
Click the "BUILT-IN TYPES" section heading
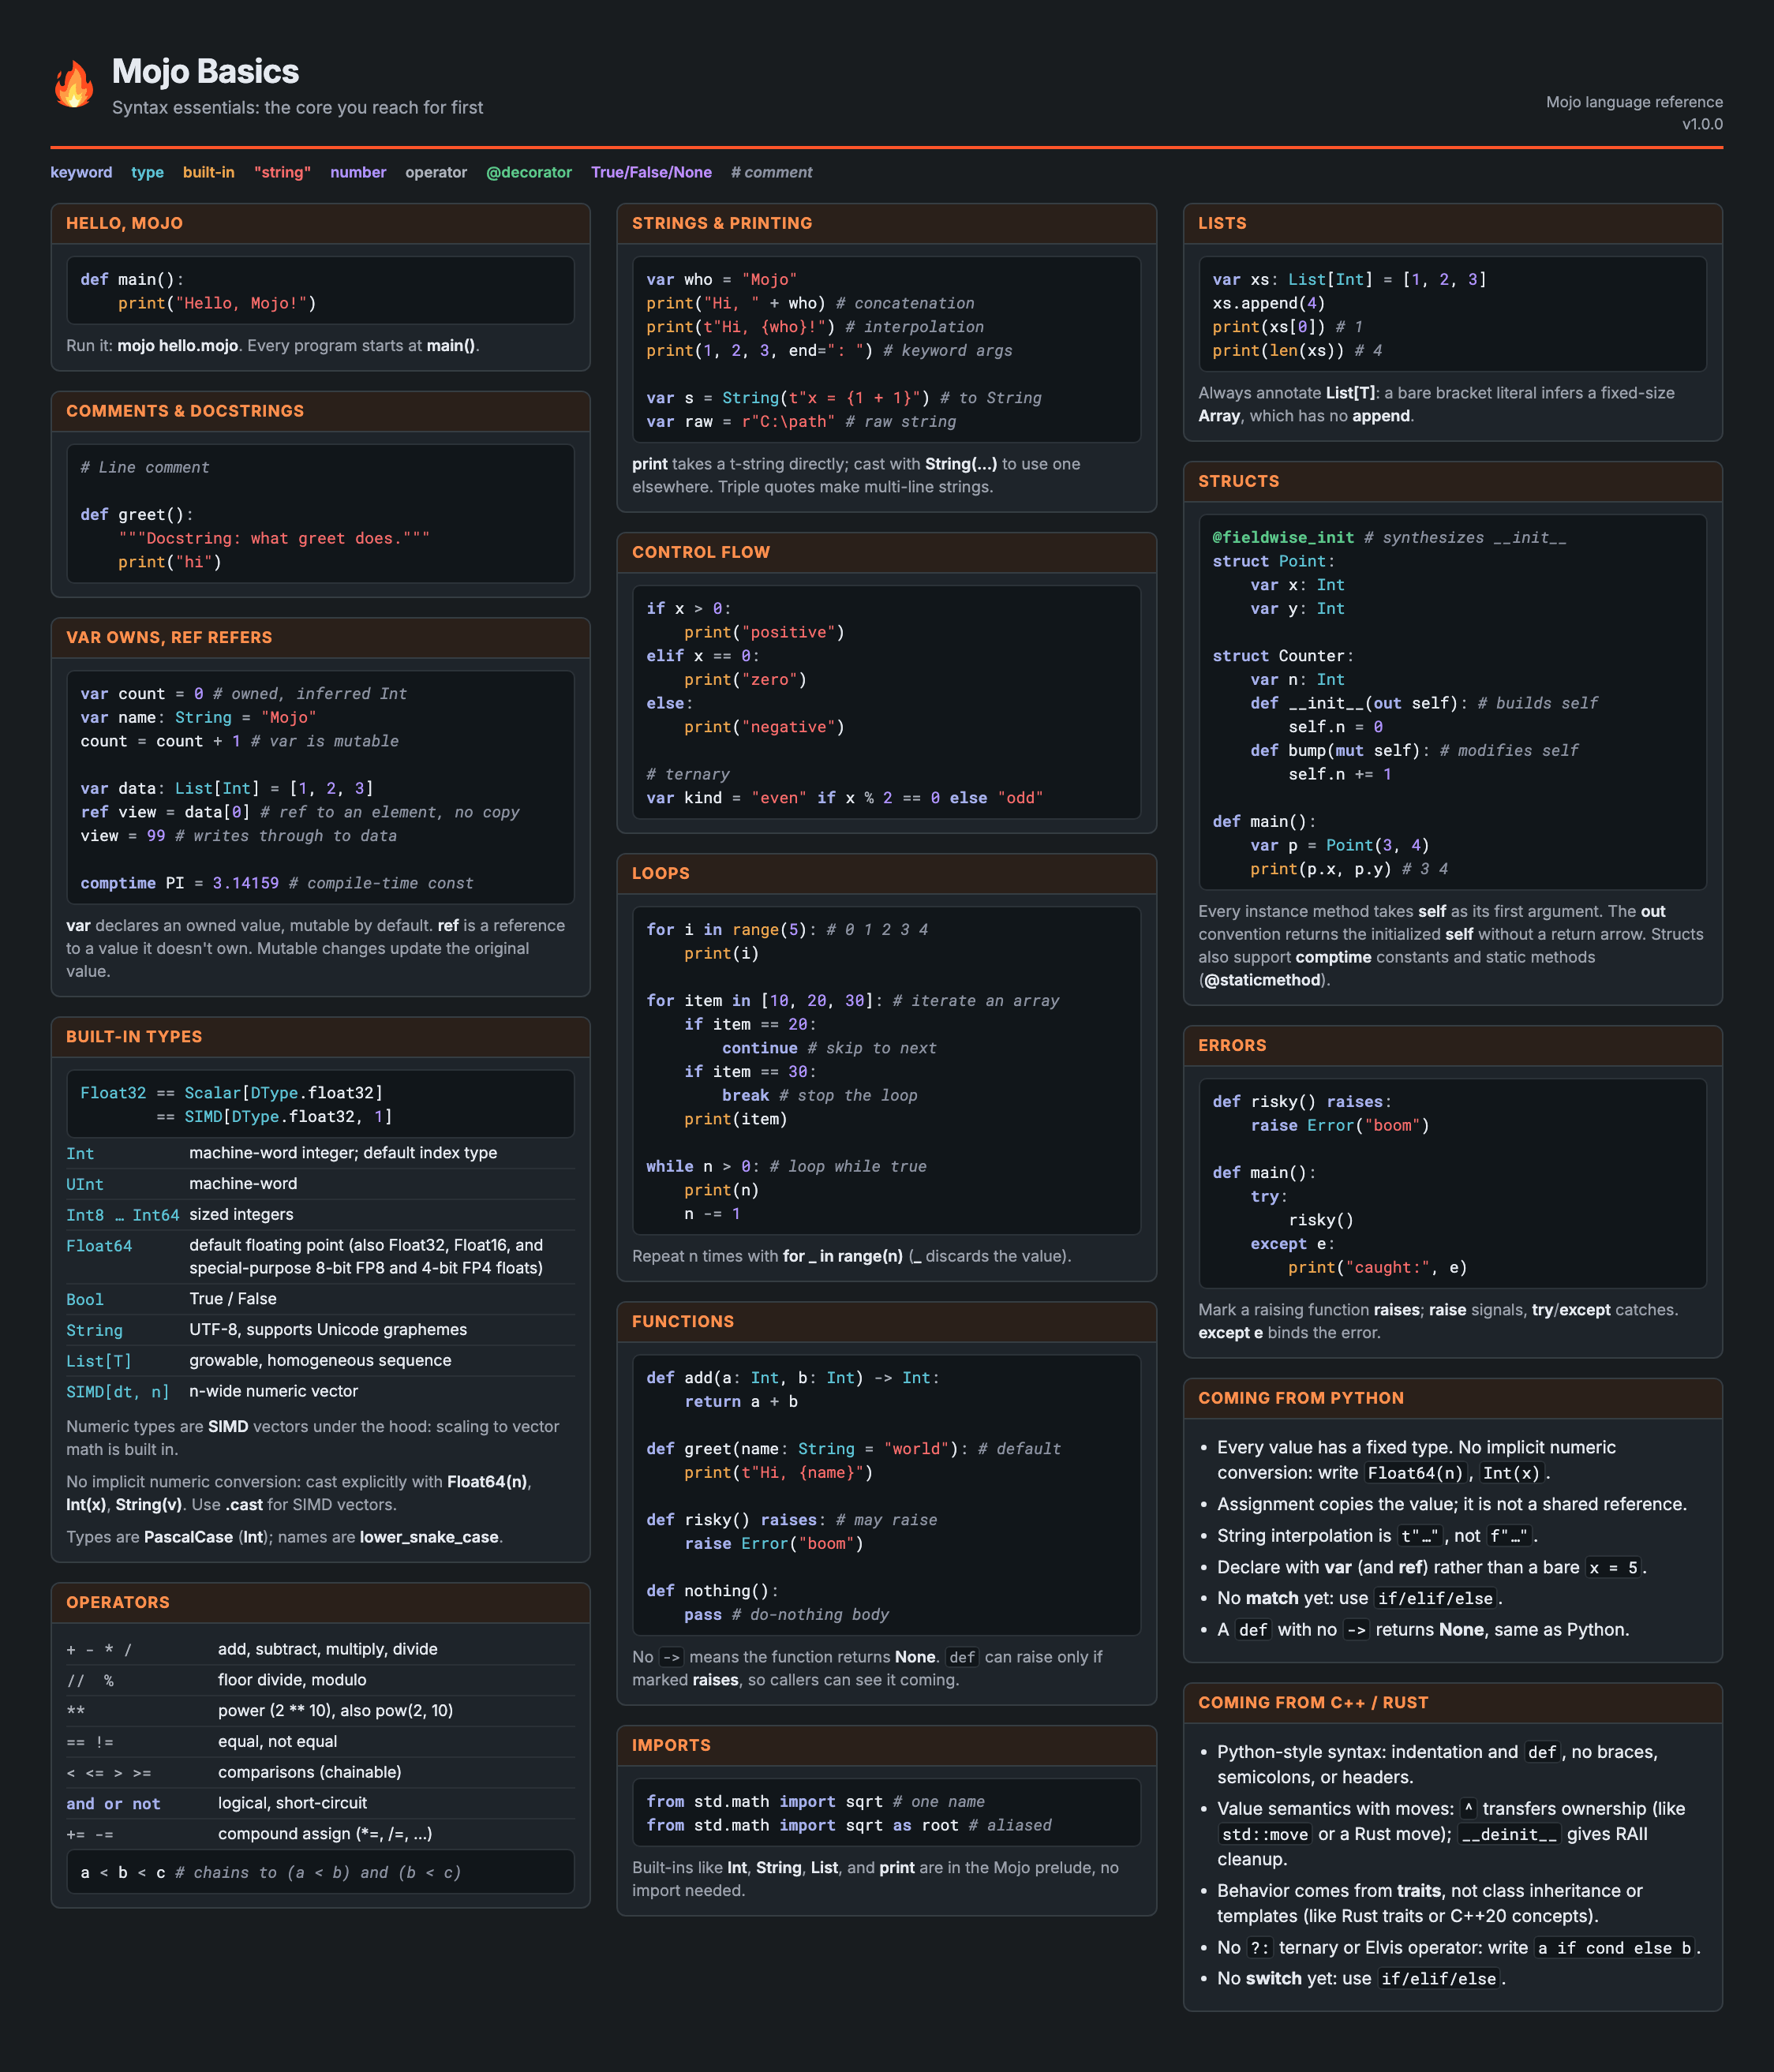[x=134, y=1037]
